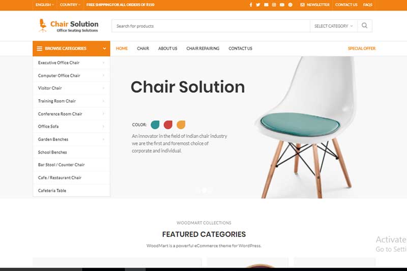Click the email envelope social icon
Screen dimensions: 407x271
[266, 5]
